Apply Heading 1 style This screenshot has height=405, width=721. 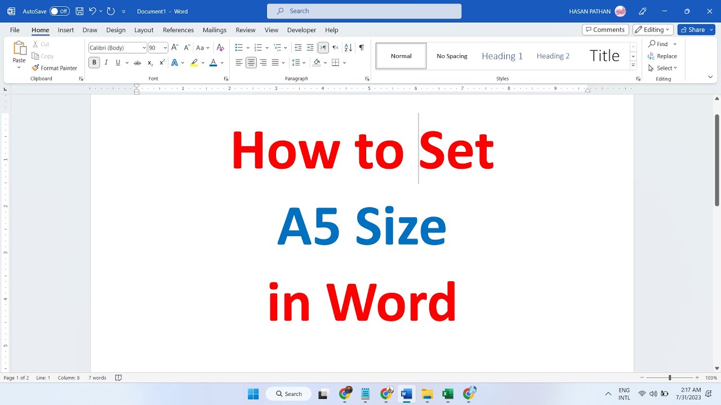pos(502,56)
